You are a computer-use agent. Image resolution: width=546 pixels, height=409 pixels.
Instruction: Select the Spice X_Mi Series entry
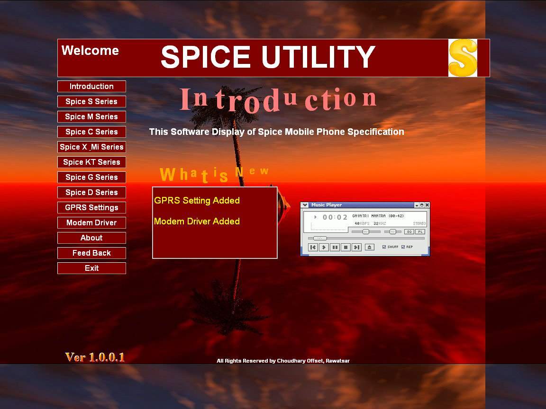(91, 147)
